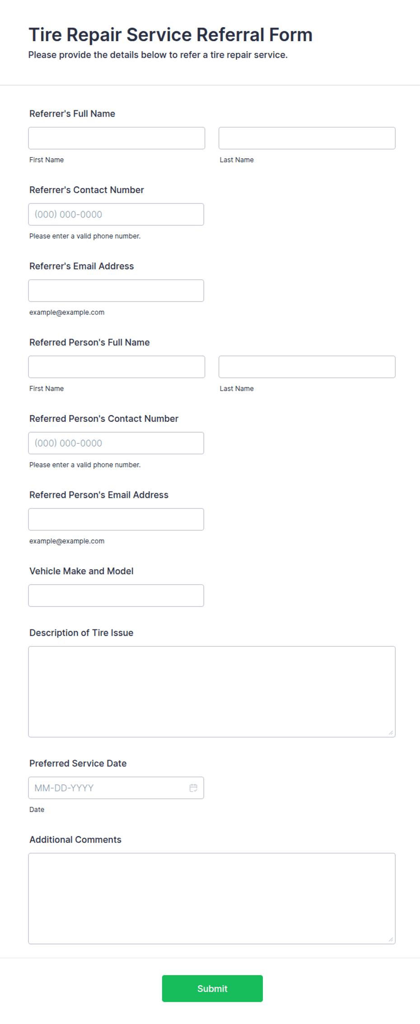This screenshot has width=420, height=1024.
Task: Focus Referrer's First Name field
Action: point(117,138)
